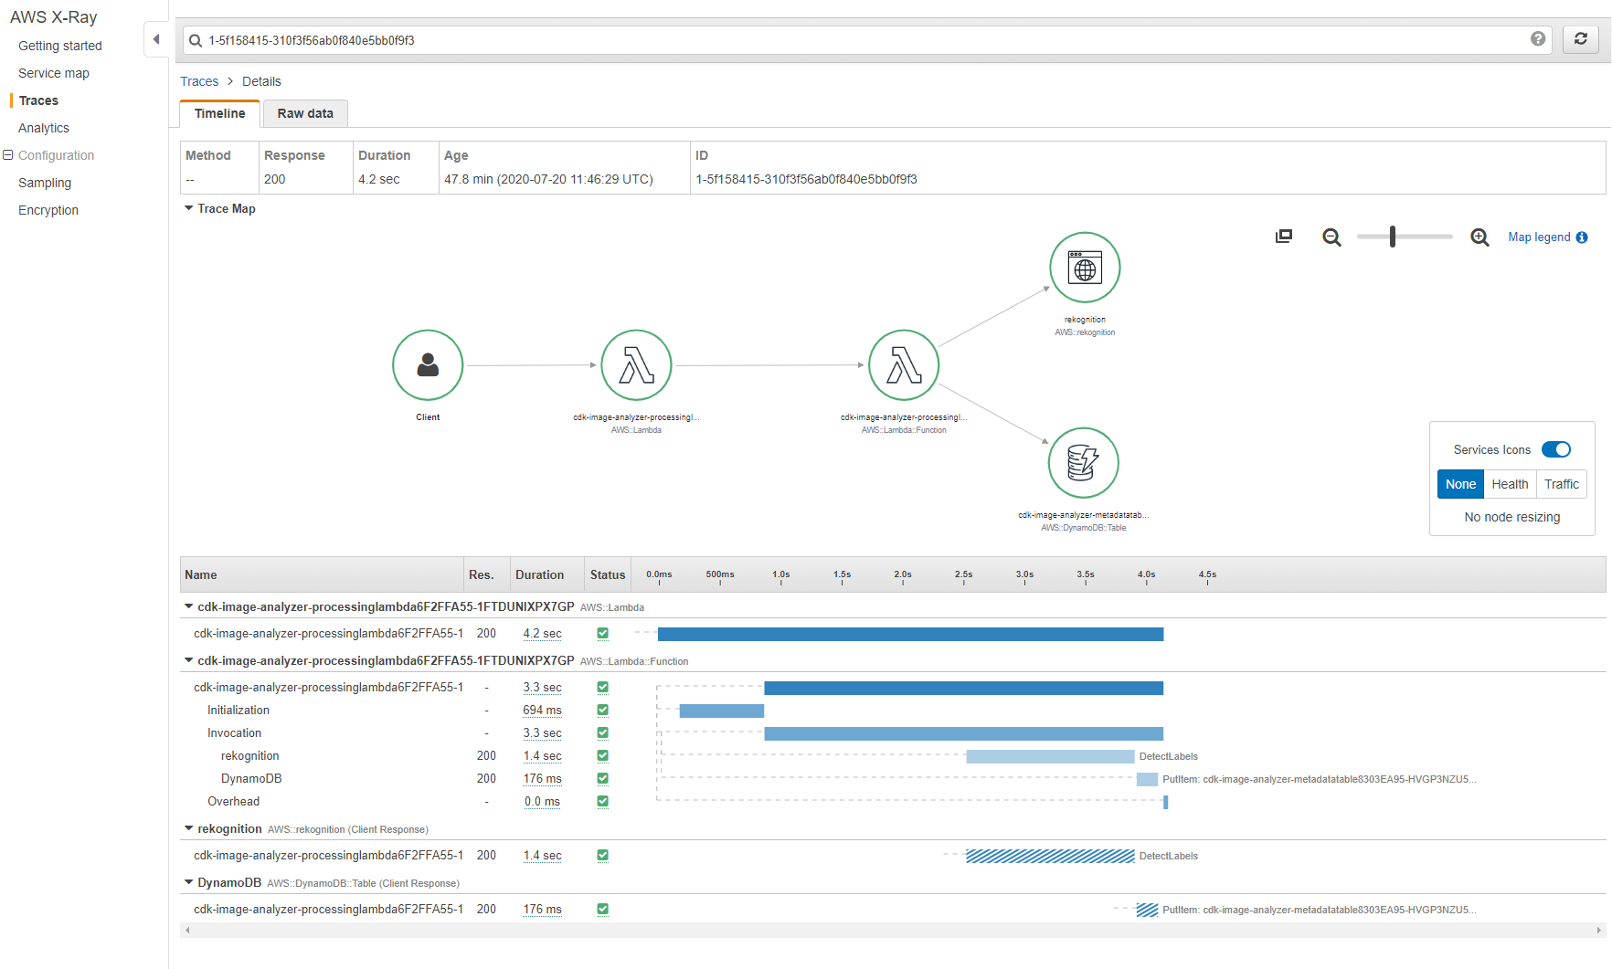This screenshot has width=1612, height=969.
Task: Go to Traces breadcrumb link
Action: [x=199, y=81]
